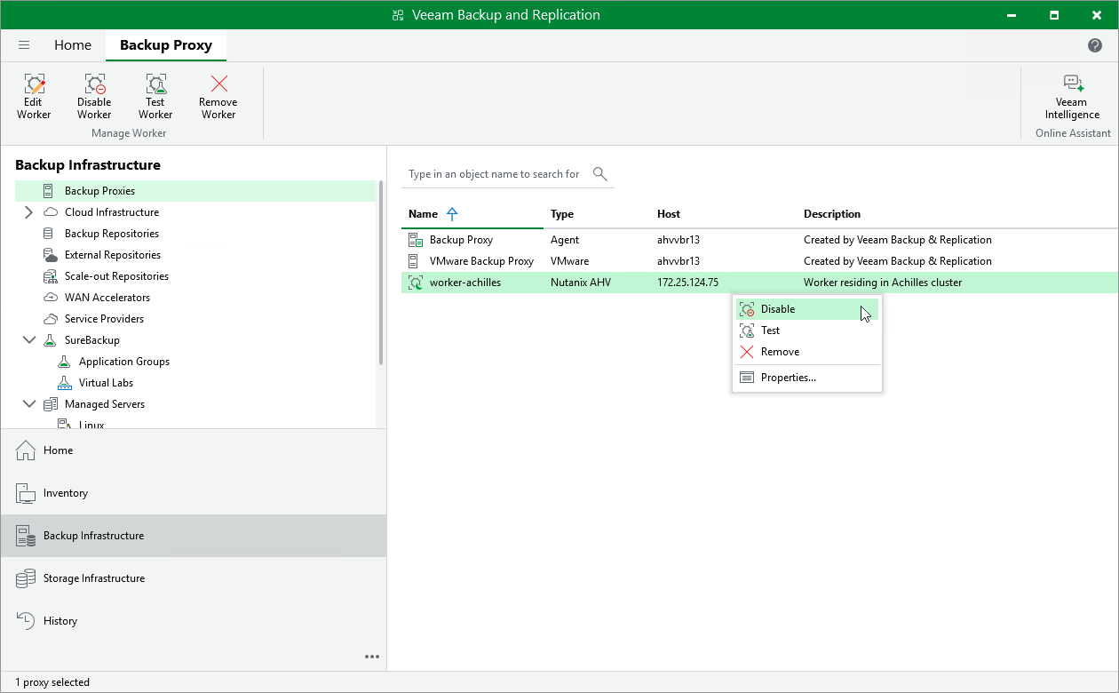Open Properties... from the context menu
Viewport: 1119px width, 693px height.
click(x=807, y=378)
